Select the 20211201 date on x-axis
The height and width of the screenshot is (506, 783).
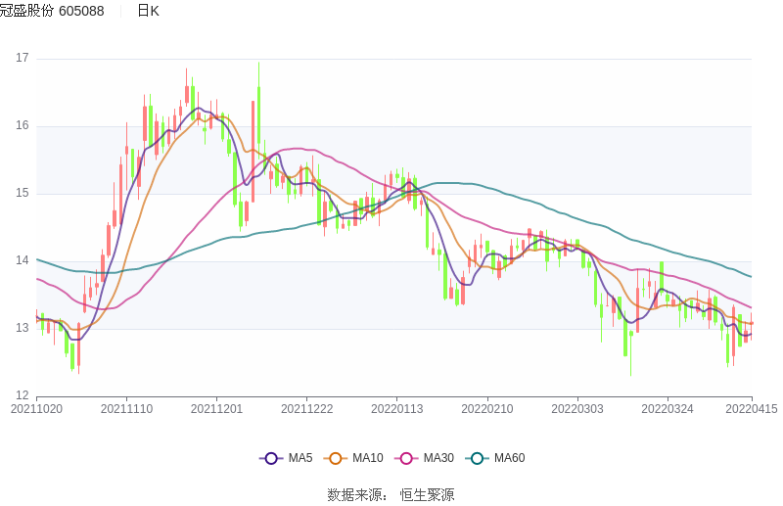216,409
